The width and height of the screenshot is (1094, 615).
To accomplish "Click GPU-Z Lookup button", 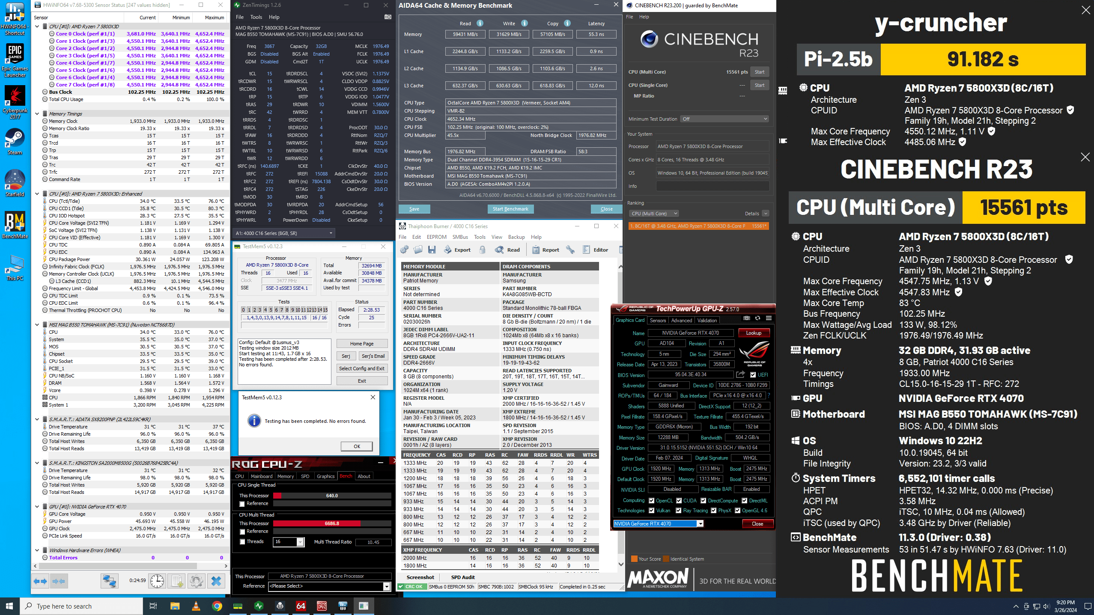I will 754,333.
